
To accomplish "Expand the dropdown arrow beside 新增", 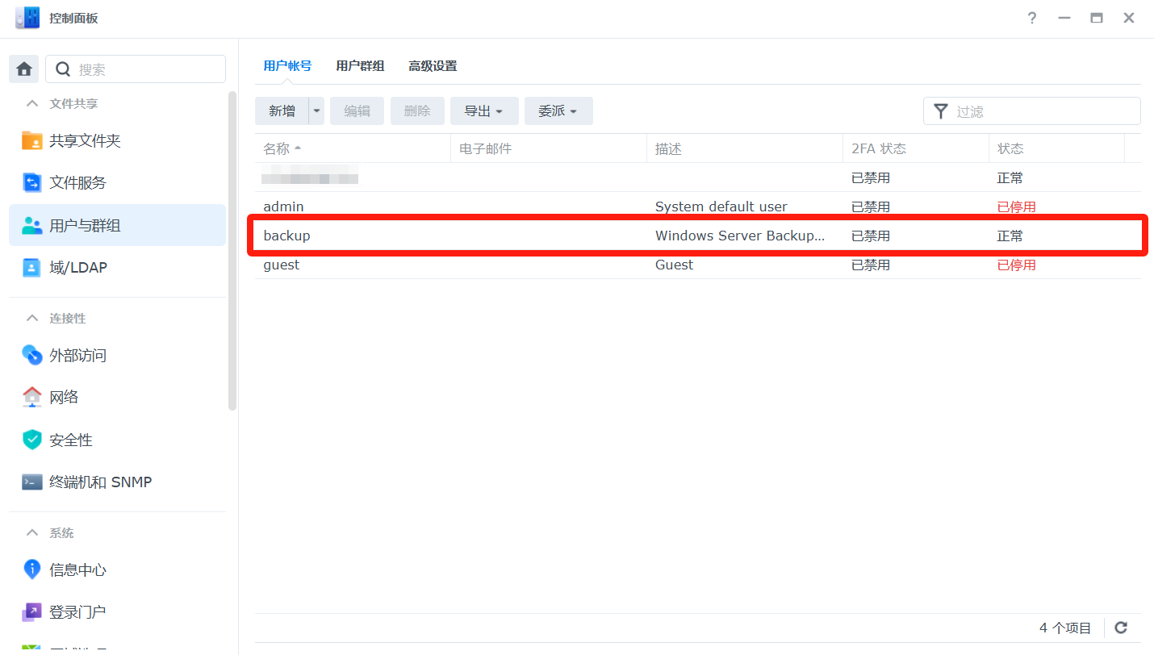I will click(x=316, y=111).
